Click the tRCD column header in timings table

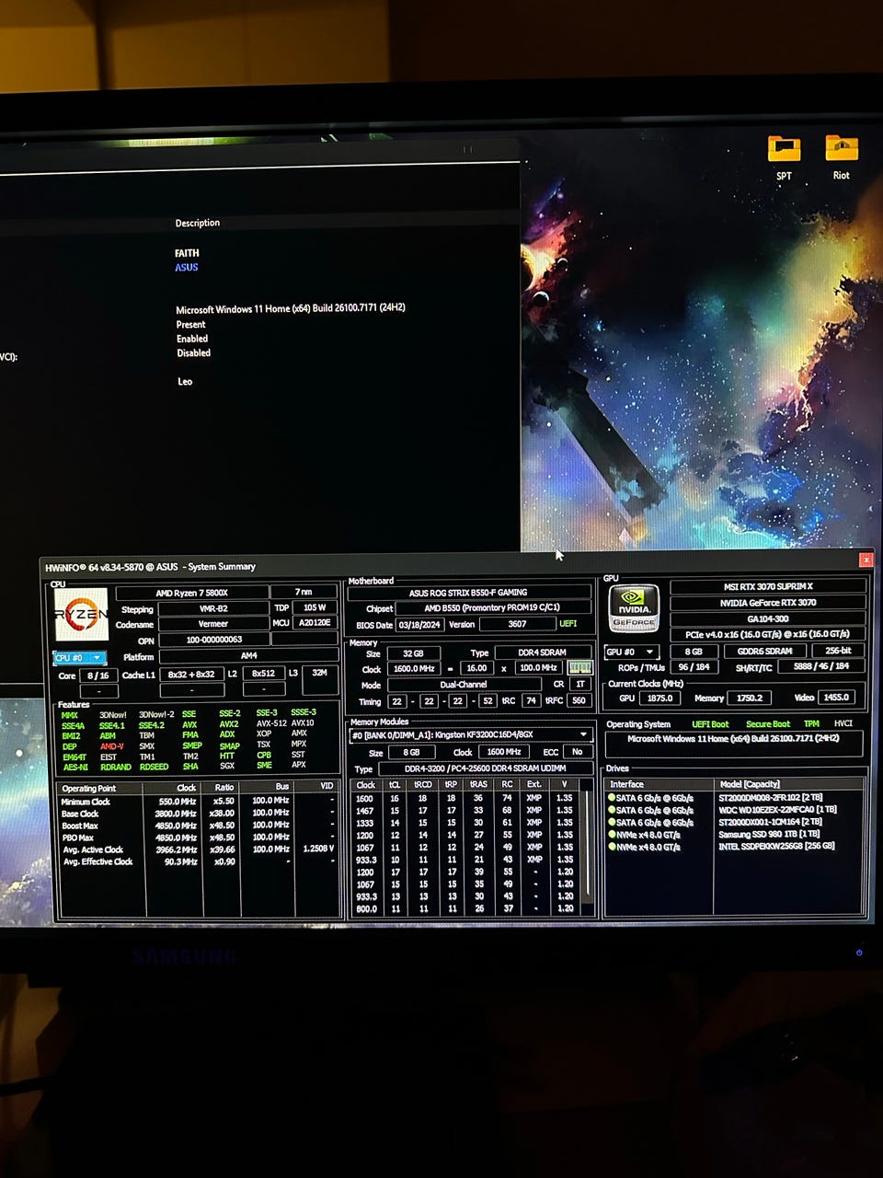point(423,785)
